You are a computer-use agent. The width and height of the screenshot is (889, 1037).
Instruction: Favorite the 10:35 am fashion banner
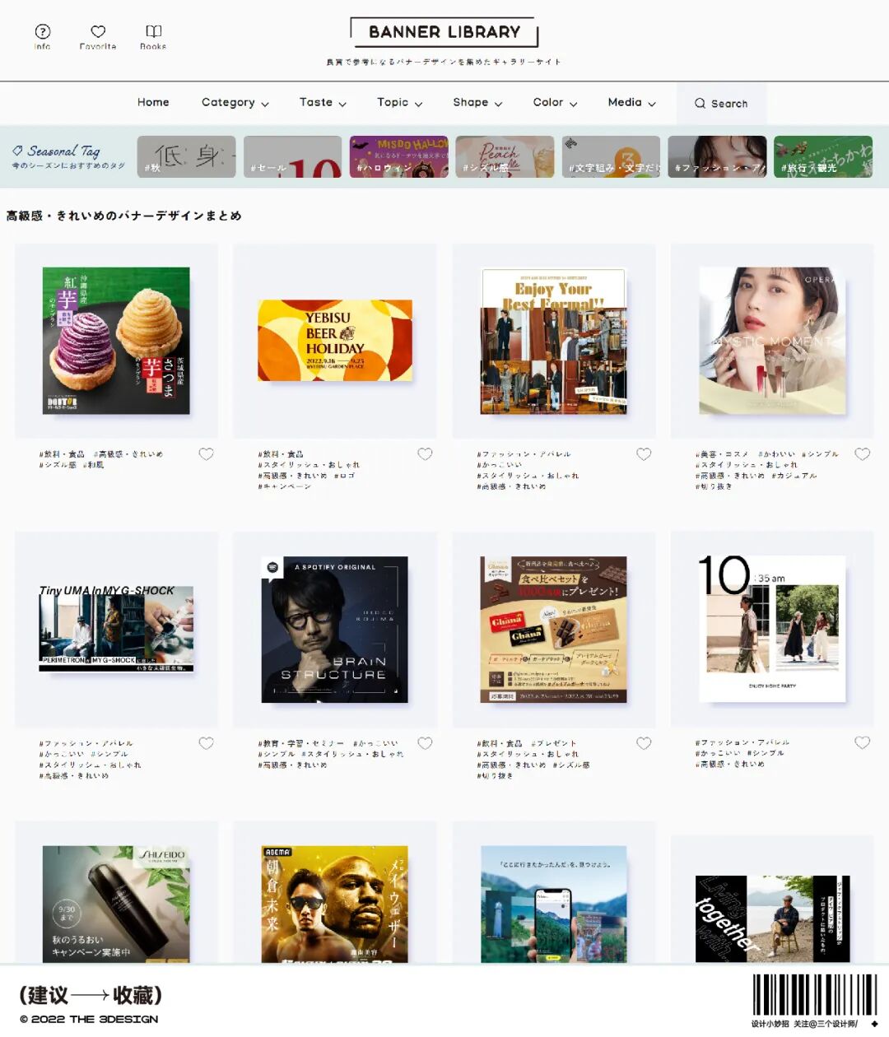pyautogui.click(x=862, y=742)
